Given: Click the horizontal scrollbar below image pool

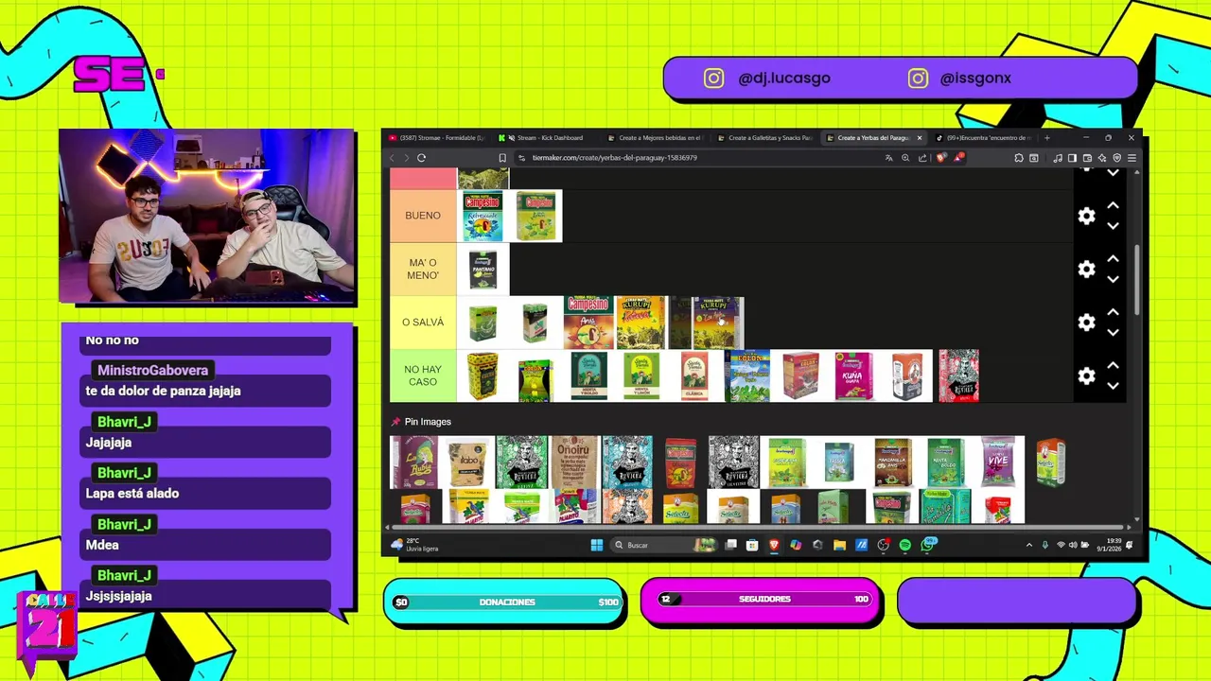Looking at the screenshot, I should [757, 527].
